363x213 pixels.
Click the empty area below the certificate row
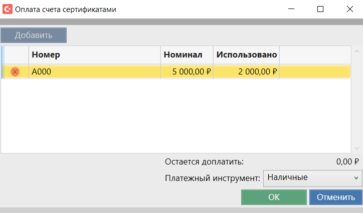175,115
